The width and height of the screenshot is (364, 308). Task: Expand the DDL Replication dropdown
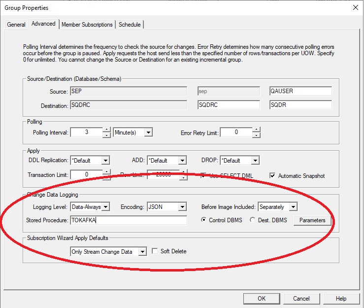tap(105, 160)
